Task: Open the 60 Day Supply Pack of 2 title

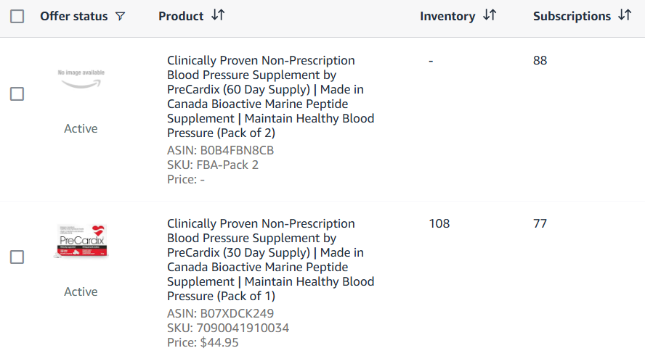Action: pos(271,96)
